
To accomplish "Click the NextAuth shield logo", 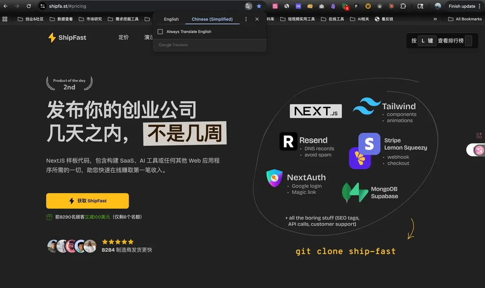I will [274, 178].
